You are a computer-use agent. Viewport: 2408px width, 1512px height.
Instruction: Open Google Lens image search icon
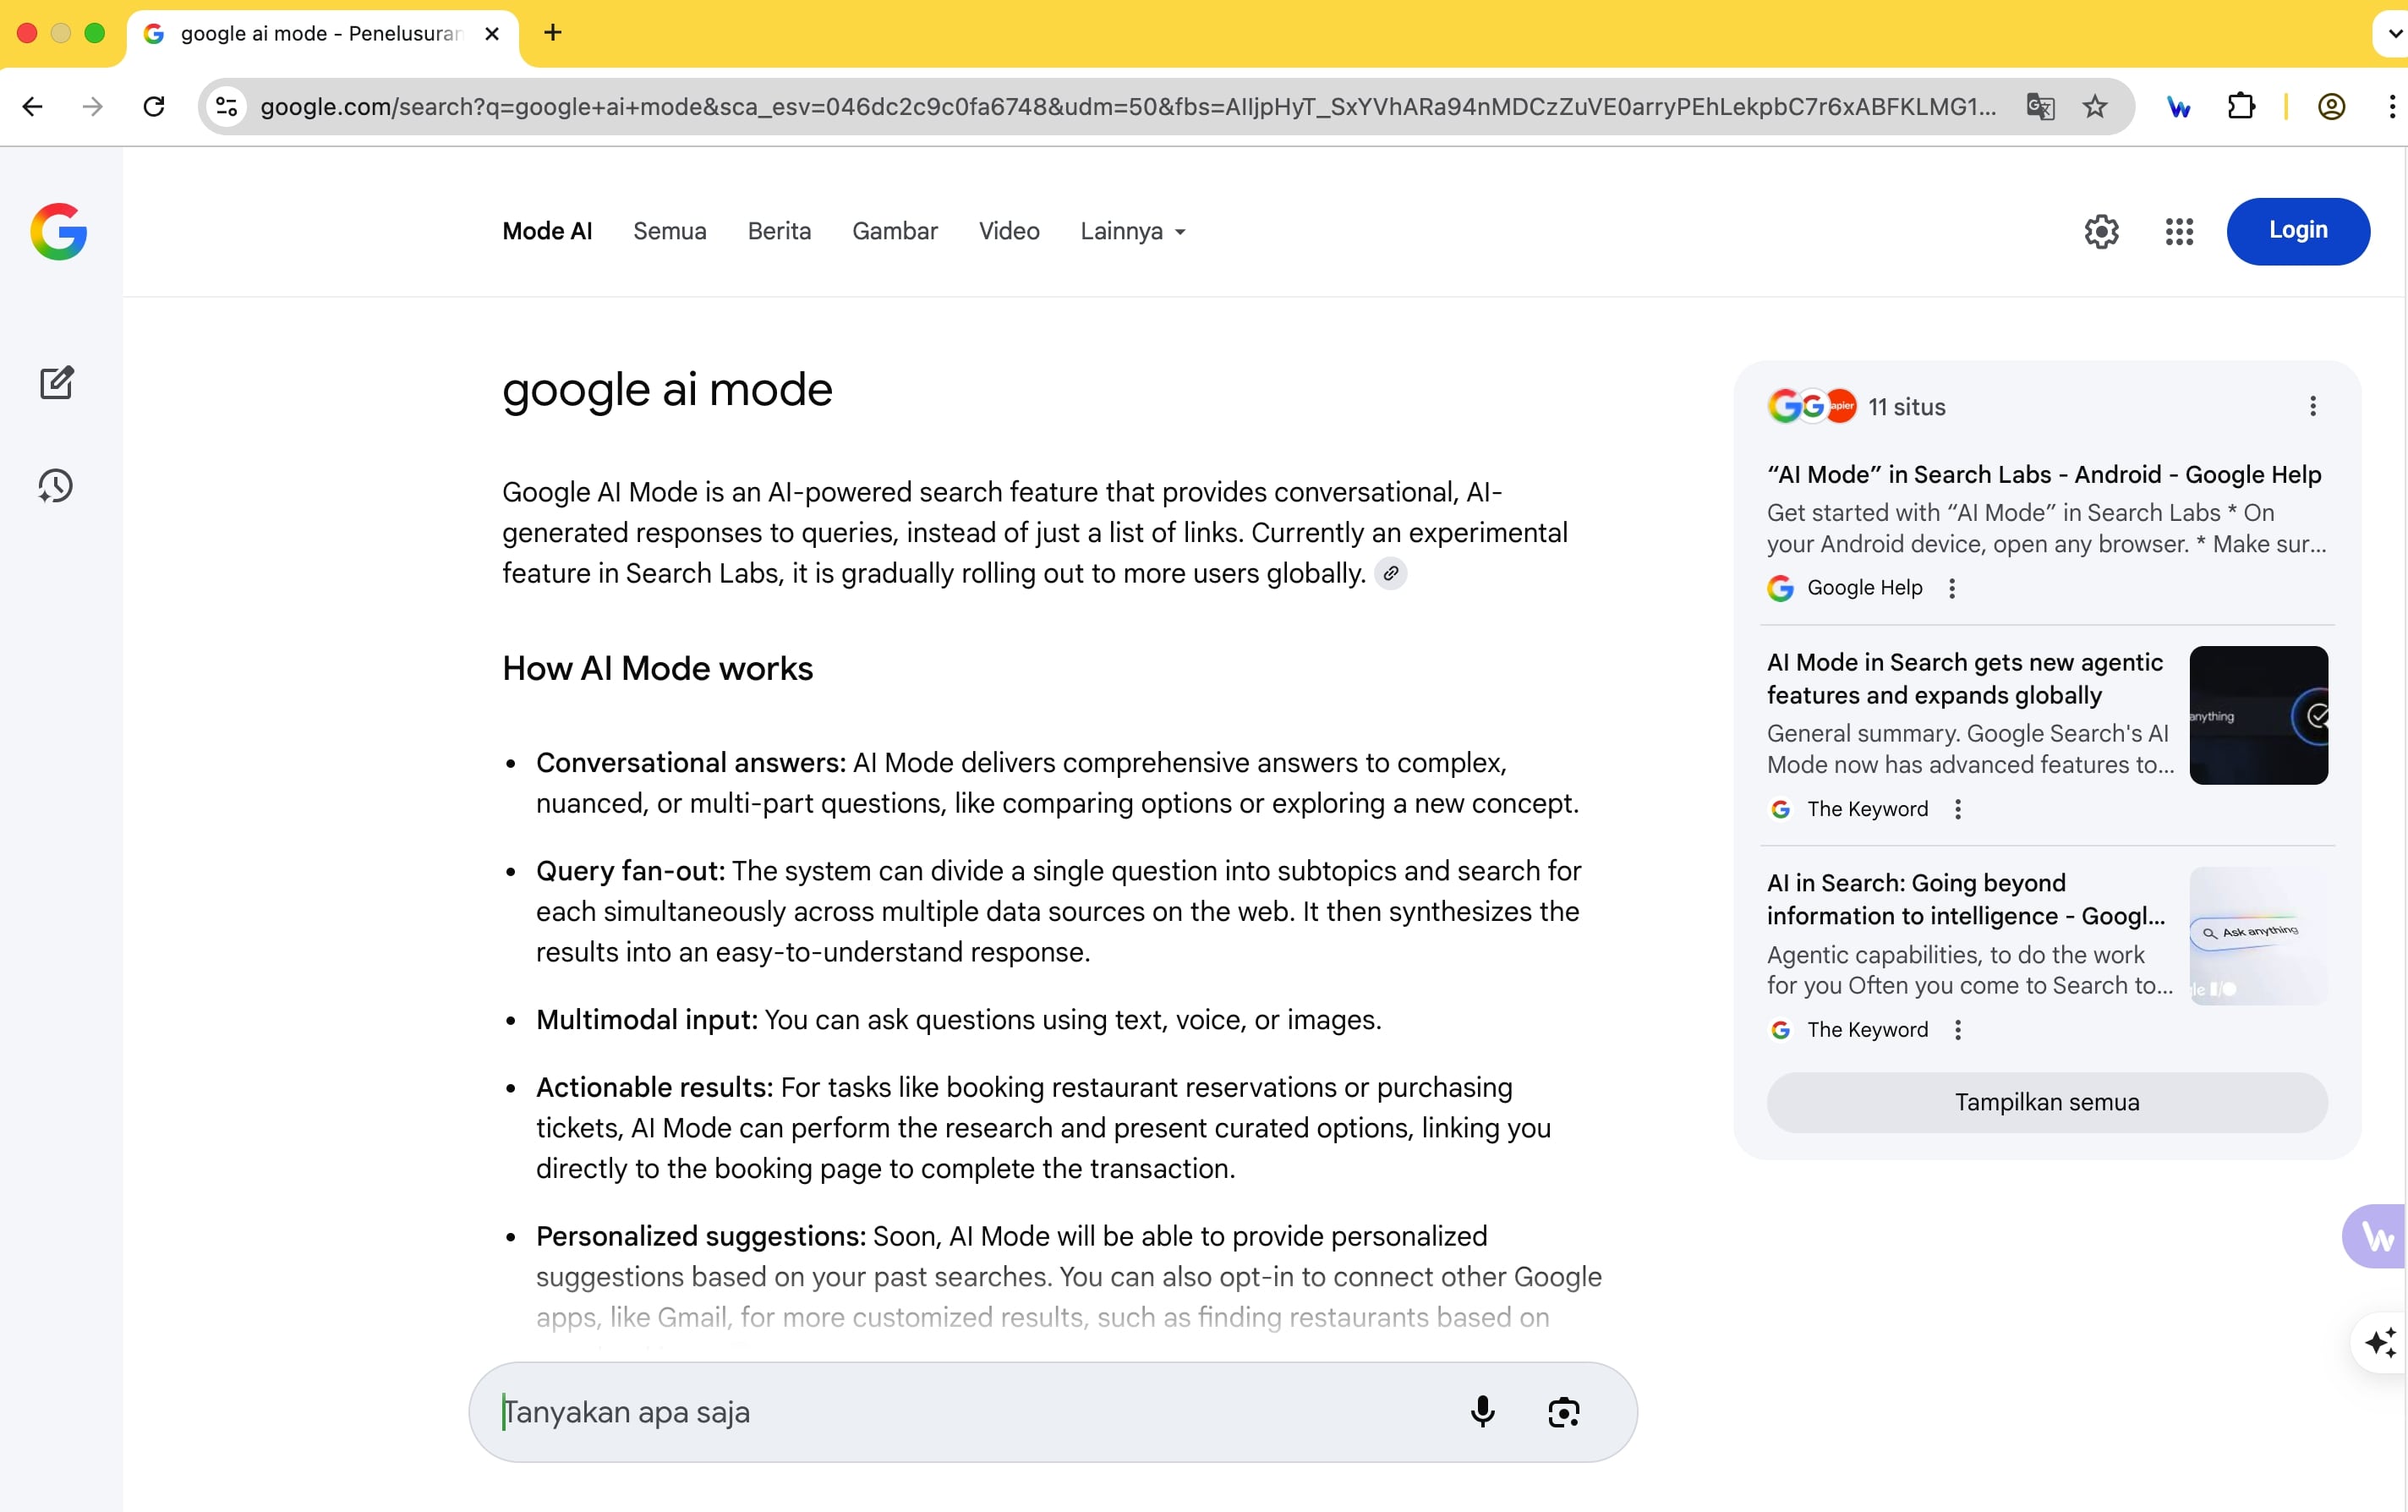click(x=1563, y=1411)
